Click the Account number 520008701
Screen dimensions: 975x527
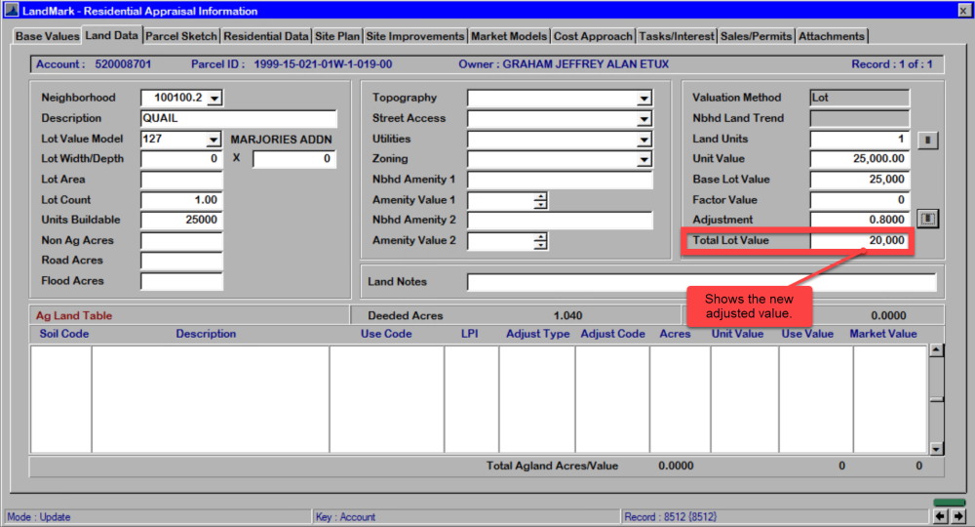123,64
